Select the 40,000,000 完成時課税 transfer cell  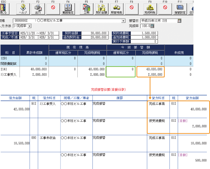[150, 69]
